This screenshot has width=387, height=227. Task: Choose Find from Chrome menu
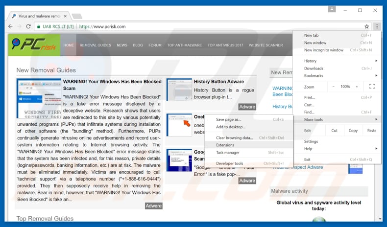click(x=337, y=112)
